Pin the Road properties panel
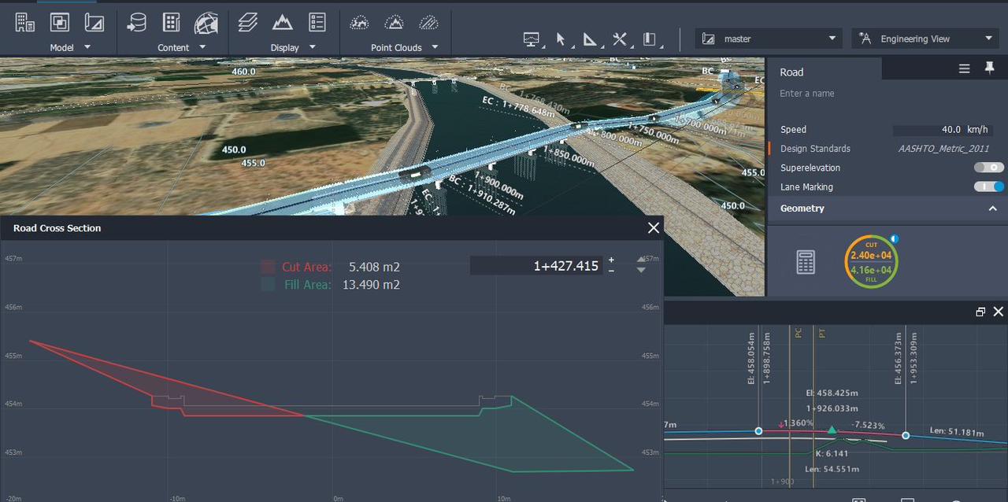 [x=989, y=69]
